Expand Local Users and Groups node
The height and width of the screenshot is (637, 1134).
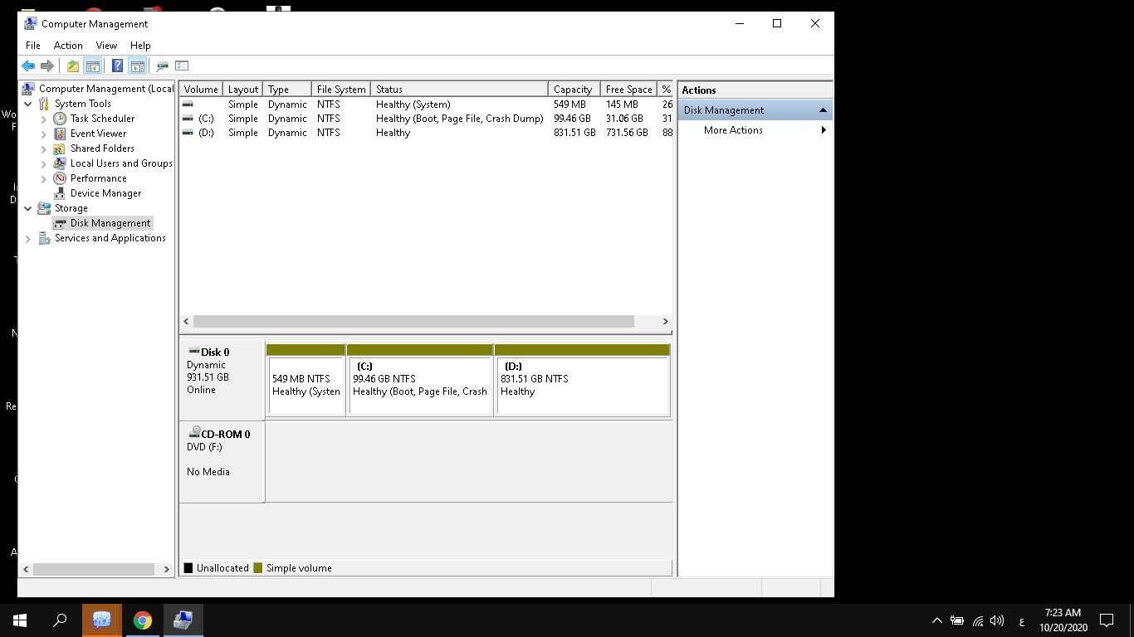tap(44, 163)
